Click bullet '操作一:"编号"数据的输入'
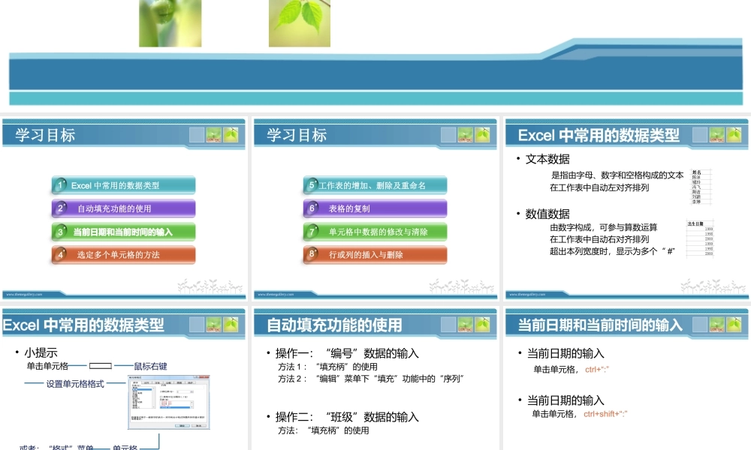 click(347, 353)
